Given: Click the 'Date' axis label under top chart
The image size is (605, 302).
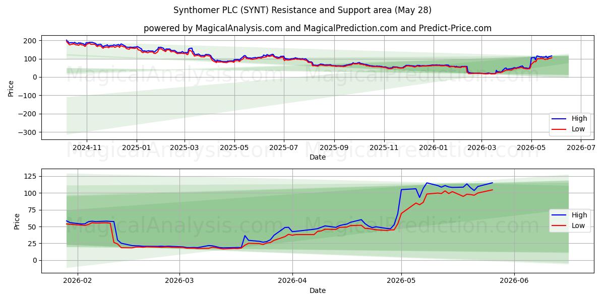Looking at the screenshot, I should 318,157.
